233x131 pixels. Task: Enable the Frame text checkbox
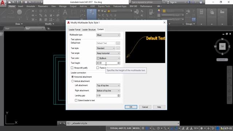pyautogui.click(x=98, y=68)
